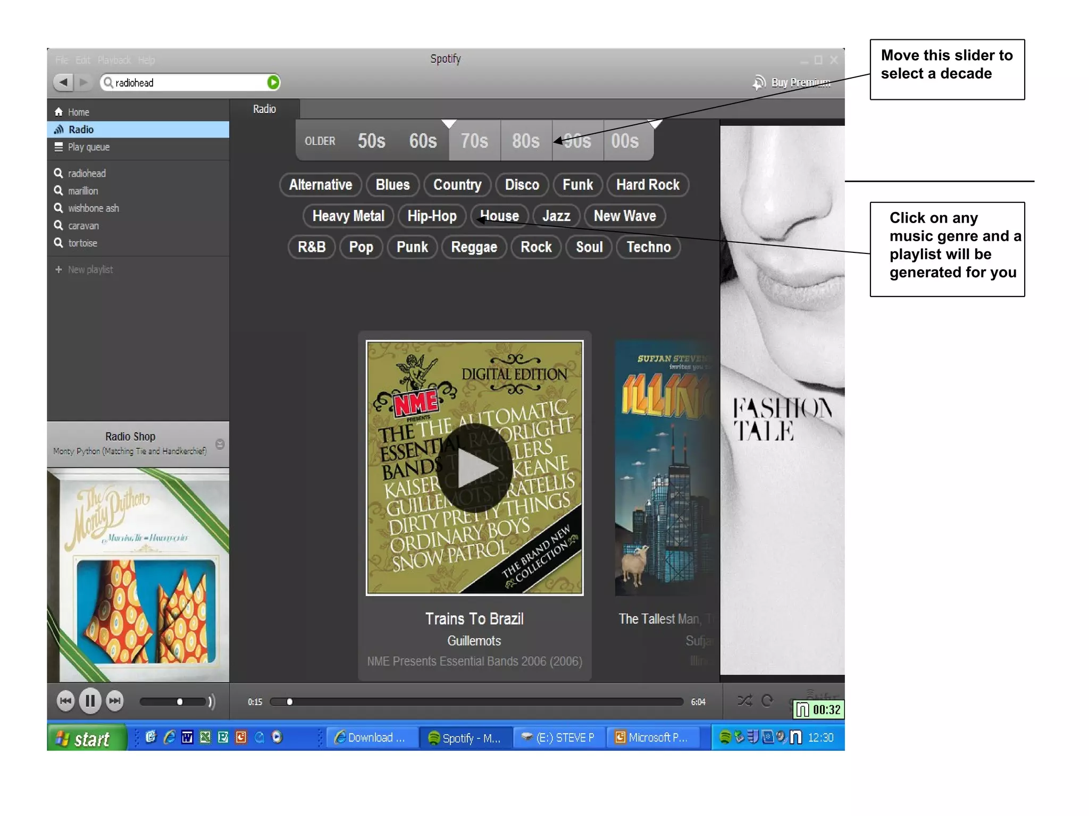
Task: Open the tortoise saved search
Action: tap(138, 243)
